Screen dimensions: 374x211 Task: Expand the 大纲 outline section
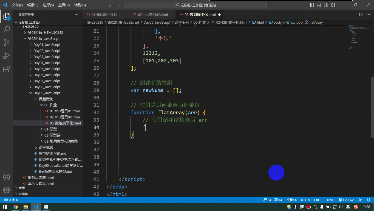tap(21, 188)
